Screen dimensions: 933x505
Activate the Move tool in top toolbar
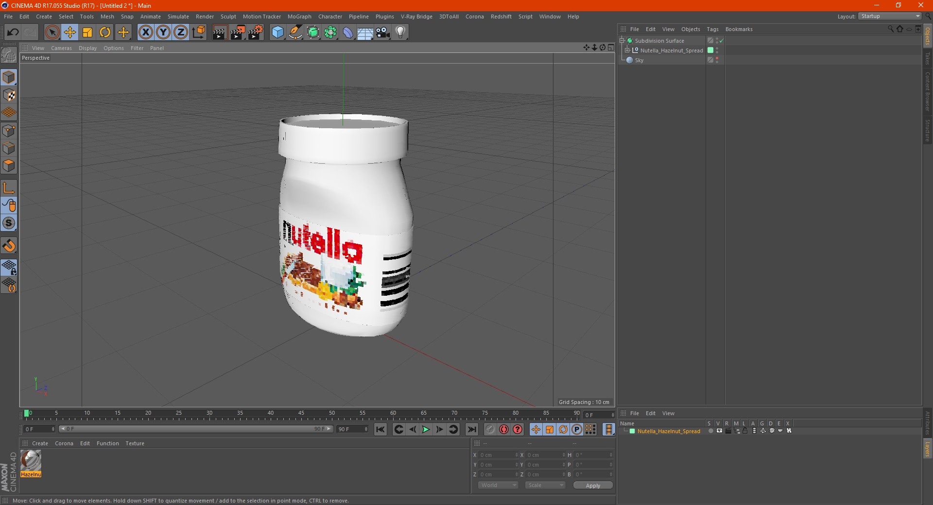pyautogui.click(x=70, y=33)
